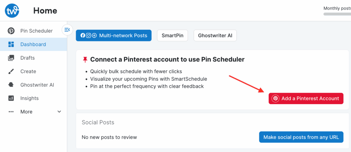The image size is (351, 152).
Task: Expand the More menu chevron
Action: [x=59, y=112]
